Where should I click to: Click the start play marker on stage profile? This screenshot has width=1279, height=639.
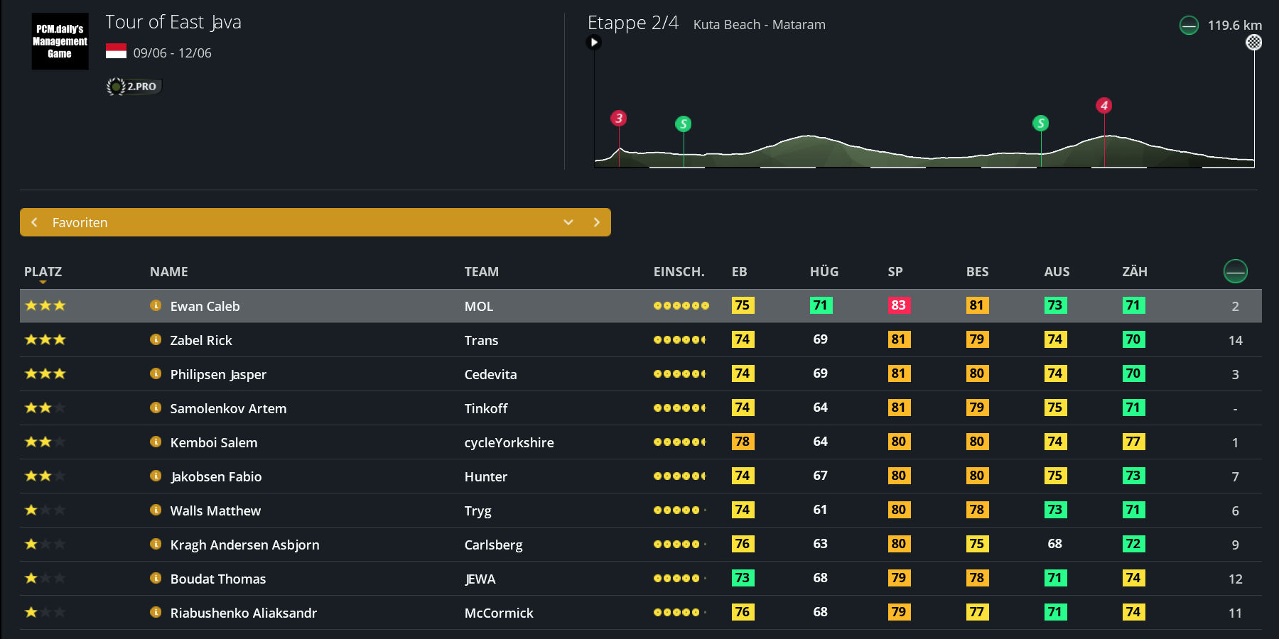tap(594, 43)
